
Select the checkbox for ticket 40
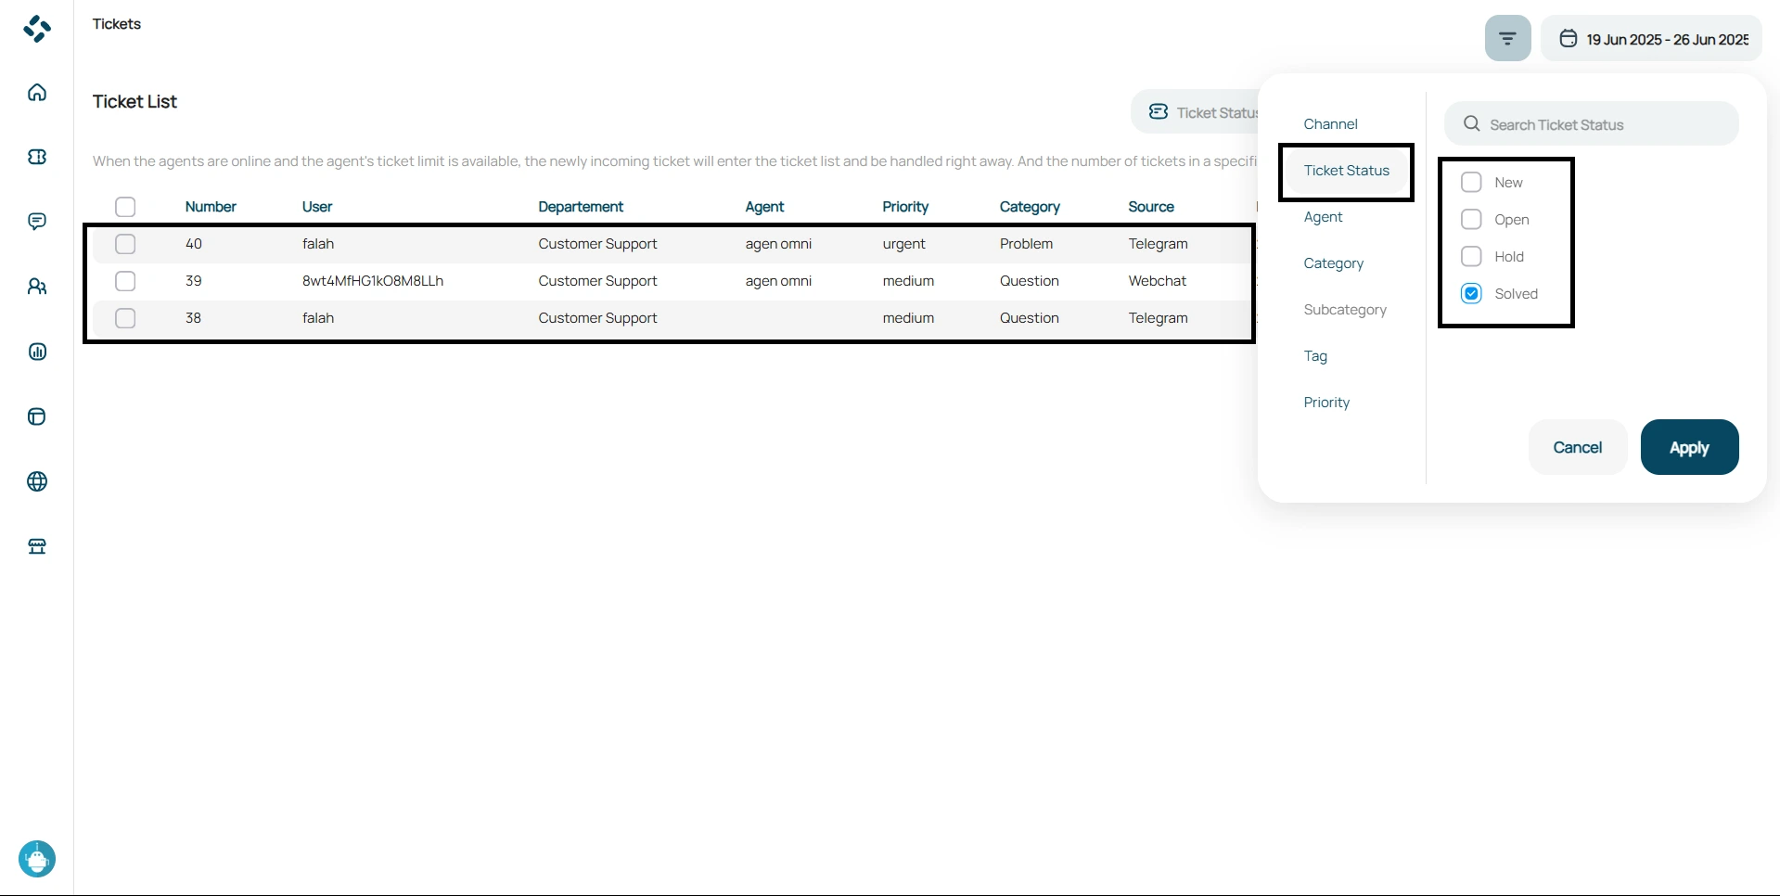[x=125, y=244]
